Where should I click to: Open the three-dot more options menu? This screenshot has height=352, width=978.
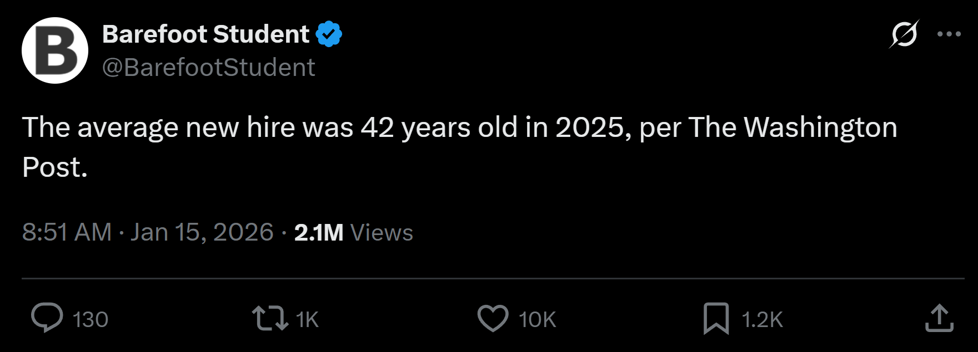click(x=949, y=34)
